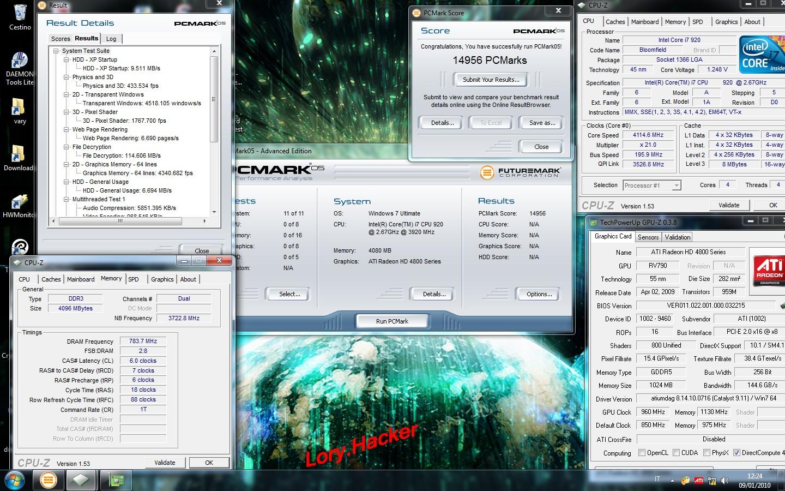The image size is (785, 491).
Task: Collapse the HDD - General Usage node
Action: [x=67, y=182]
